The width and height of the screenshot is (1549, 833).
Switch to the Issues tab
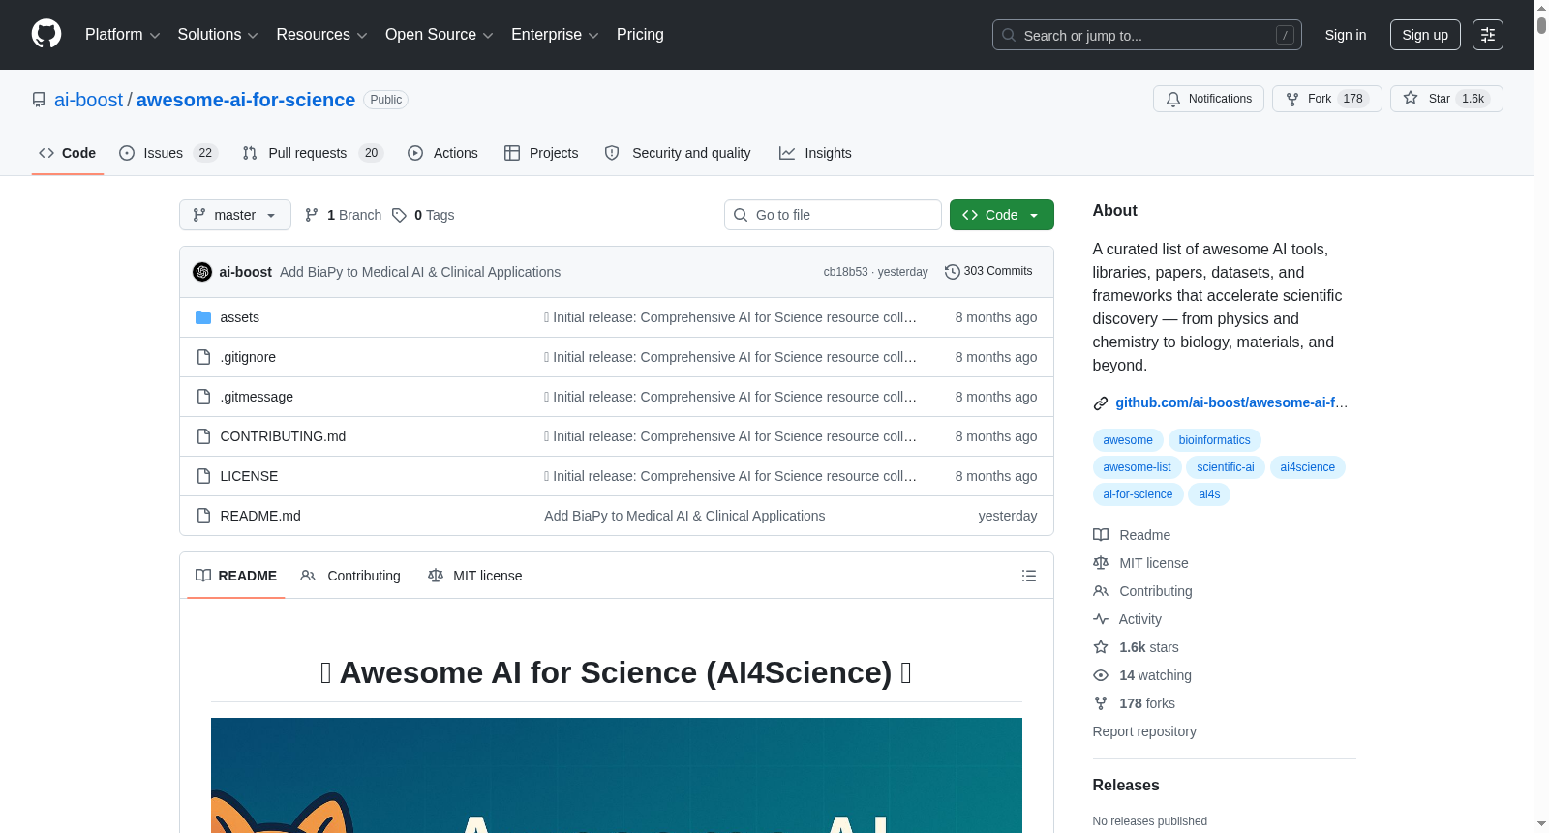[168, 153]
